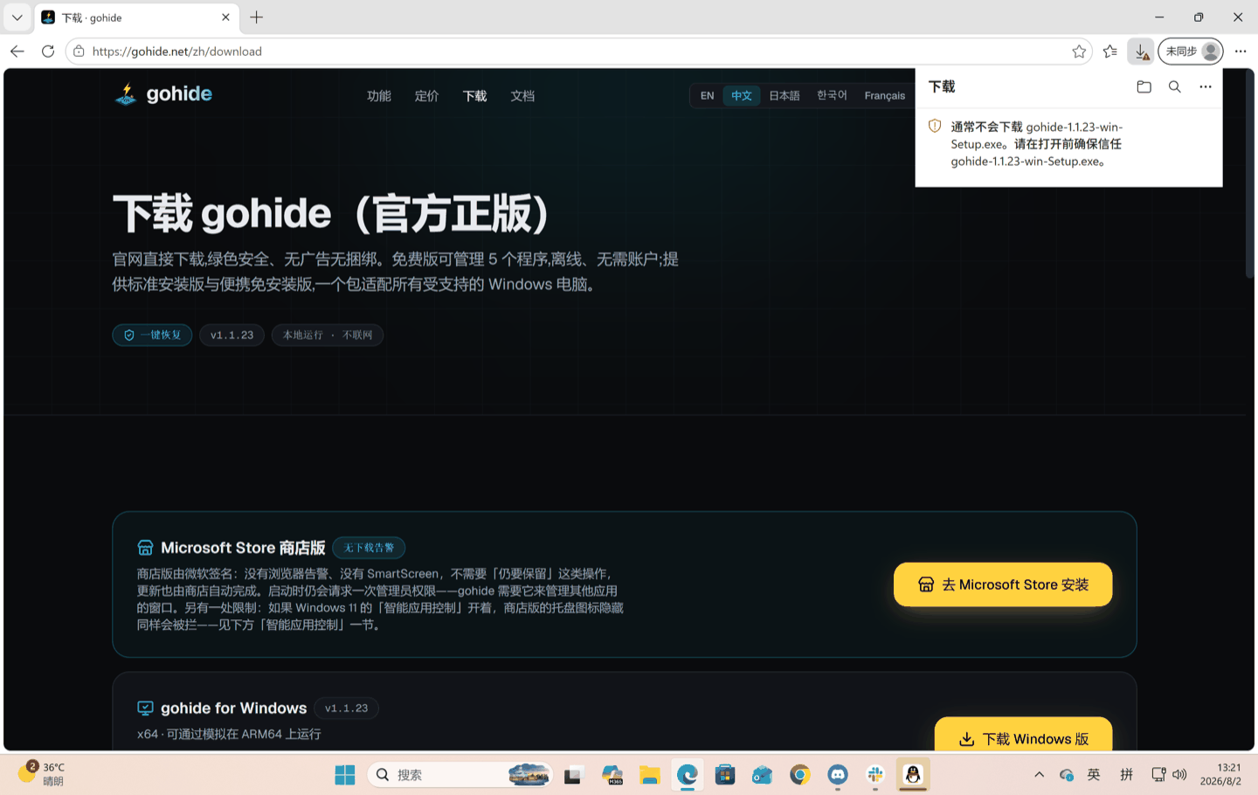Select 中文 as site language
This screenshot has width=1258, height=795.
(x=742, y=96)
